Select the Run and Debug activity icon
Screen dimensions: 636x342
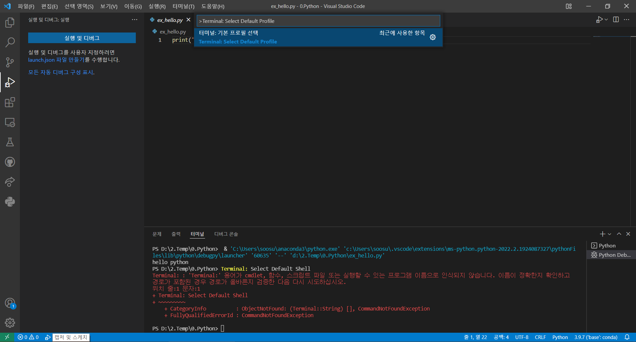[10, 82]
